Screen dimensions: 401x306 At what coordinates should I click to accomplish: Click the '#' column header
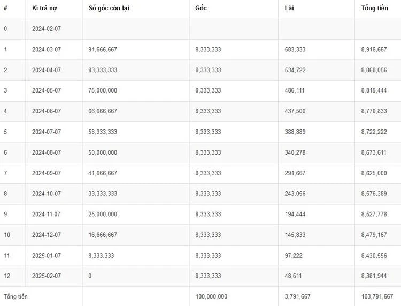5,9
